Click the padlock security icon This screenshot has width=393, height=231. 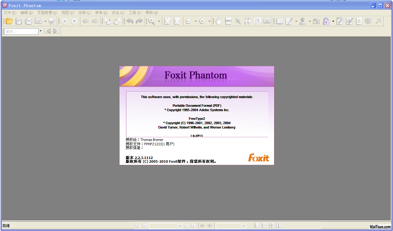point(326,21)
